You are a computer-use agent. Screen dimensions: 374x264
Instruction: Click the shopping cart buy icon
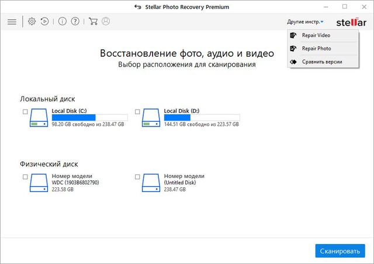click(x=93, y=22)
